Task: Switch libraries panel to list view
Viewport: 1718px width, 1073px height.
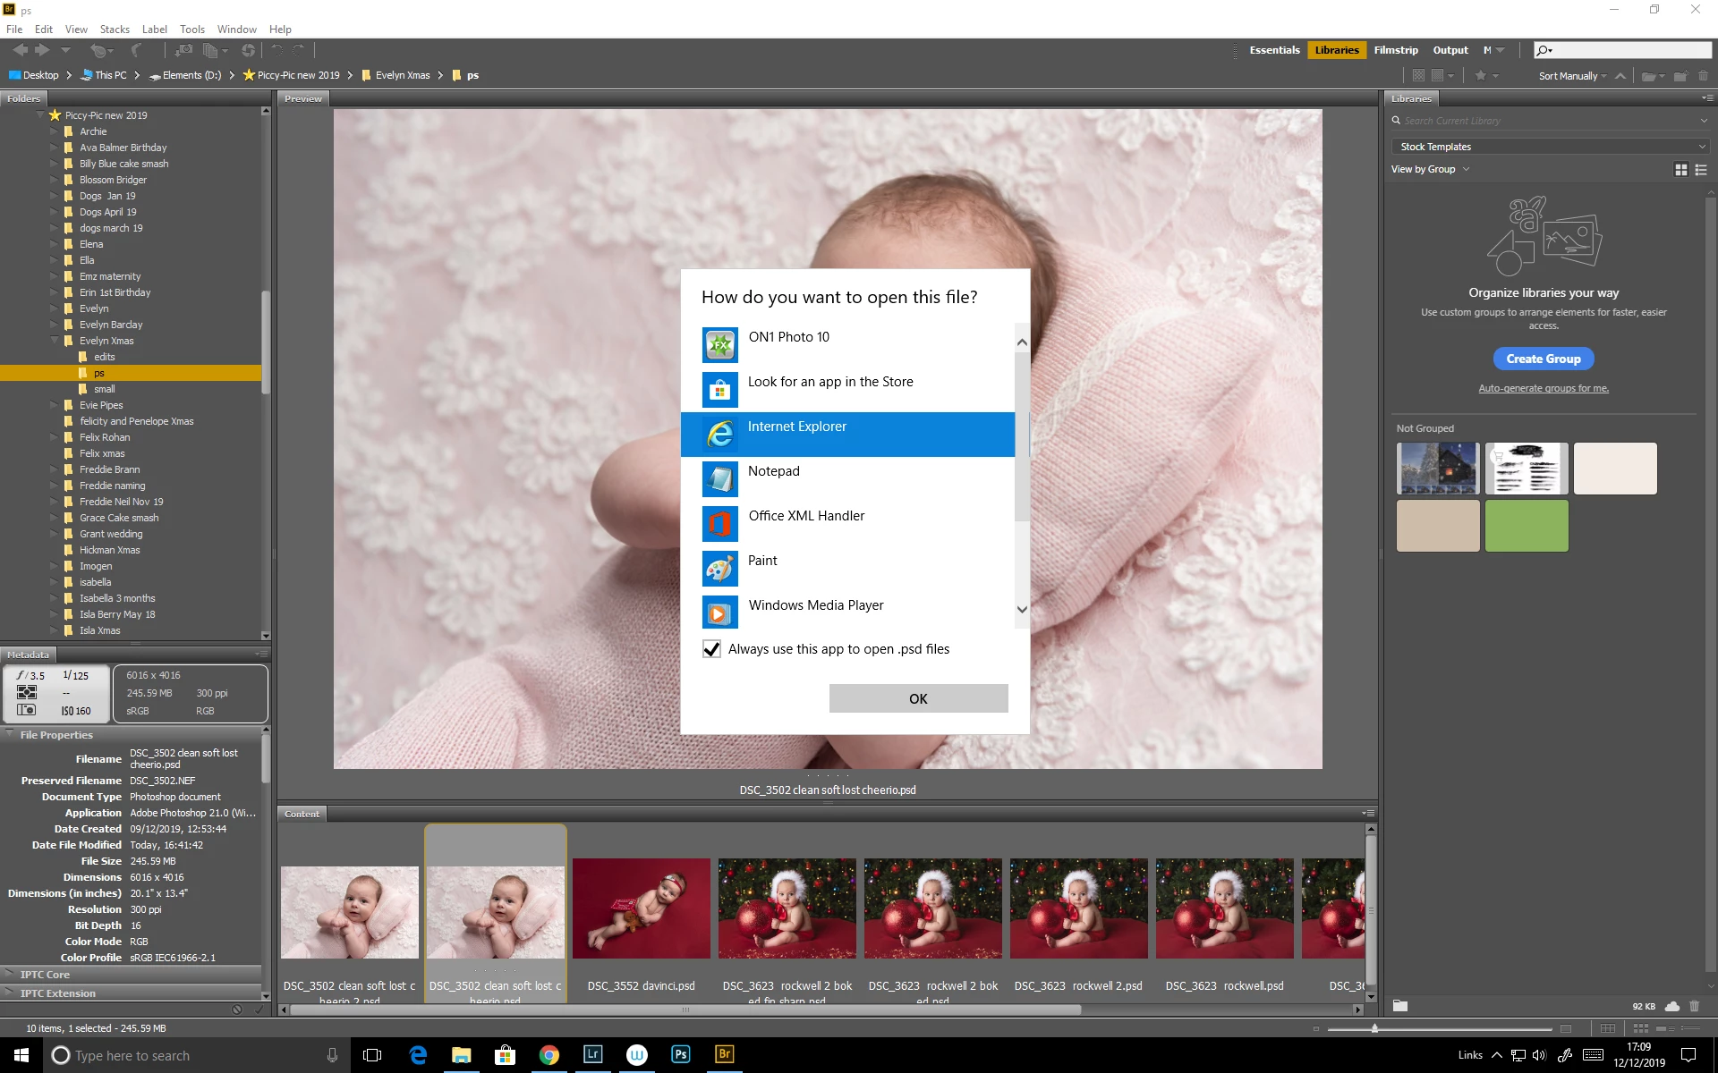Action: click(1701, 170)
